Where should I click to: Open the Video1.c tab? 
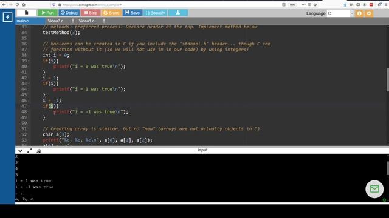pyautogui.click(x=86, y=21)
